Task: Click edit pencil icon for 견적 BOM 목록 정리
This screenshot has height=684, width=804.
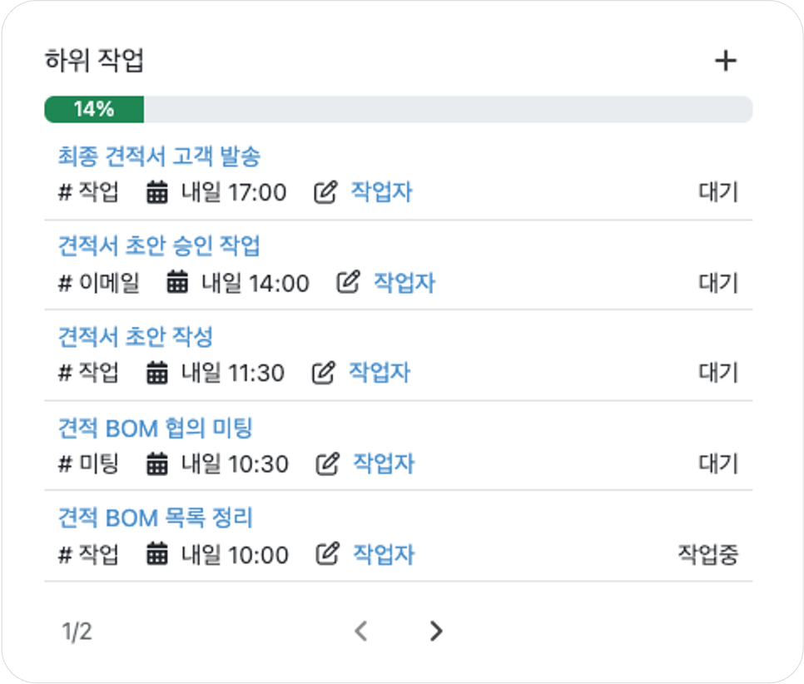Action: pyautogui.click(x=327, y=553)
